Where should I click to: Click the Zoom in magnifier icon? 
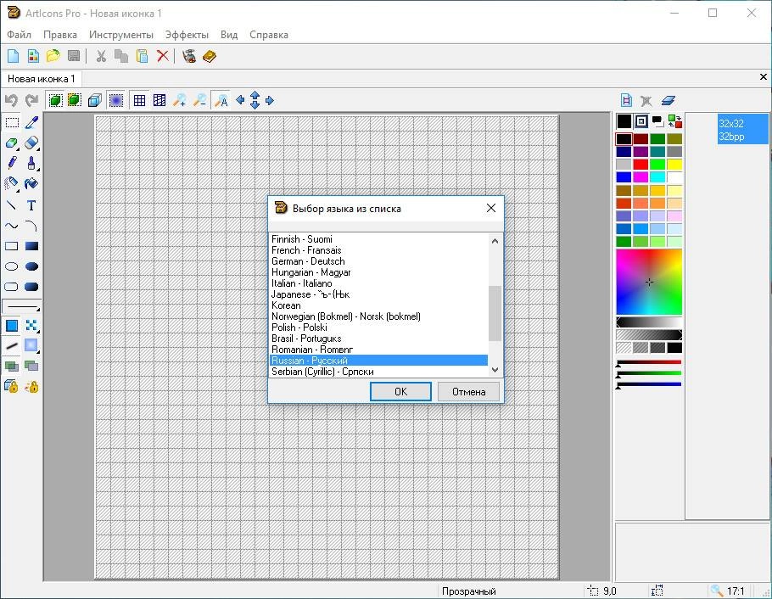180,100
